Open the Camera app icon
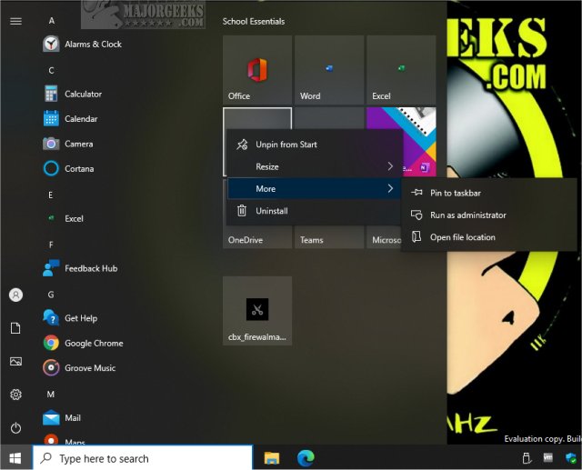Image resolution: width=582 pixels, height=470 pixels. pyautogui.click(x=51, y=144)
